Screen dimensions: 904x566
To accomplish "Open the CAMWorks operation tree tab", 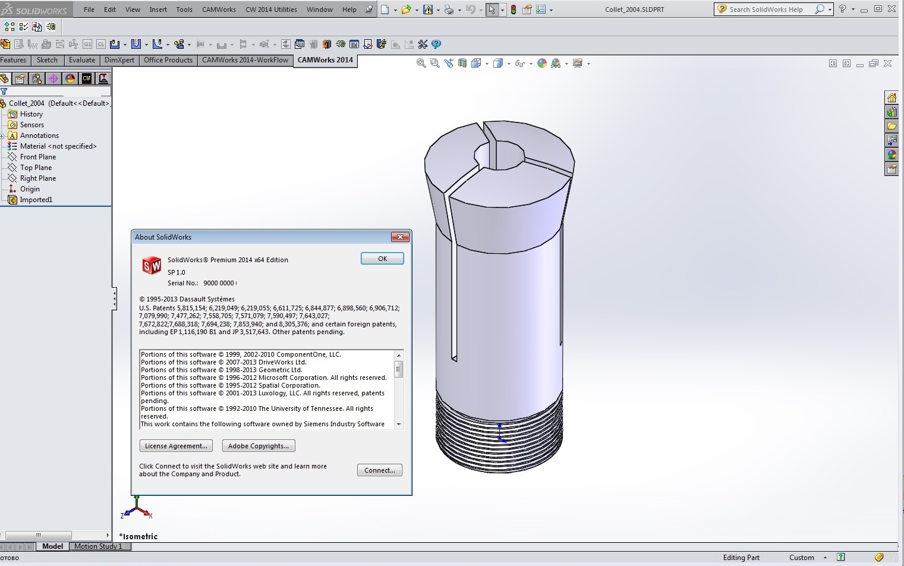I will click(x=103, y=78).
